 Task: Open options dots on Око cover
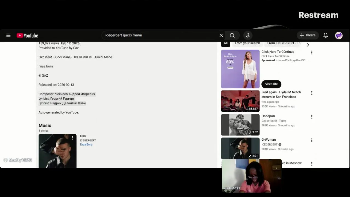point(72,138)
